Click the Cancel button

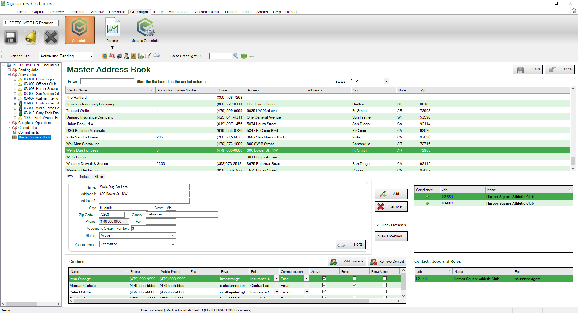560,70
